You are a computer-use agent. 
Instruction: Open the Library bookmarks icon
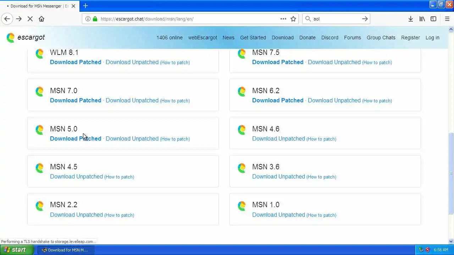422,19
